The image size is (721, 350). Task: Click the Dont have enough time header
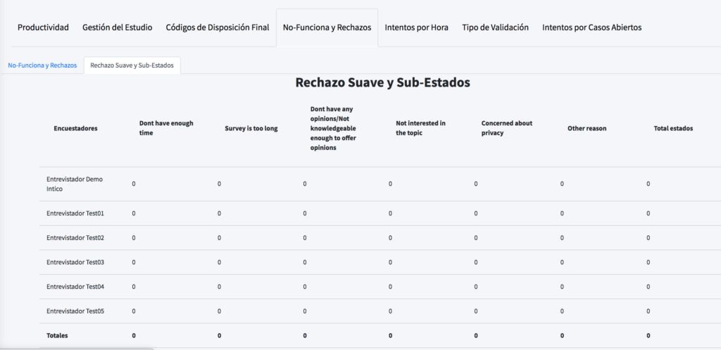[x=166, y=128]
